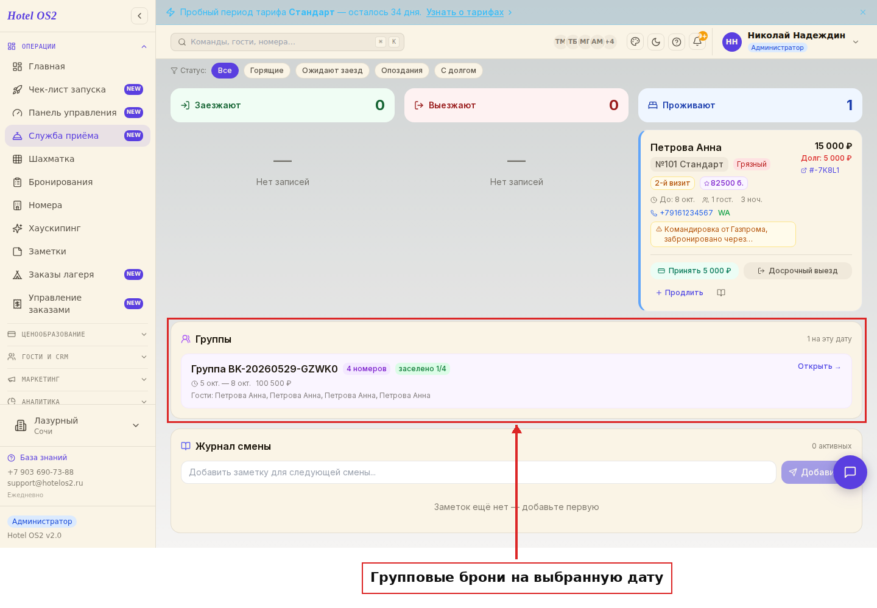
Task: Toggle dark mode moon icon
Action: 656,41
